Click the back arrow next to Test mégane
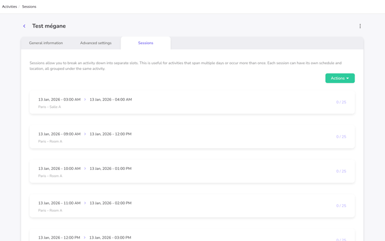This screenshot has height=241, width=385. pos(24,26)
